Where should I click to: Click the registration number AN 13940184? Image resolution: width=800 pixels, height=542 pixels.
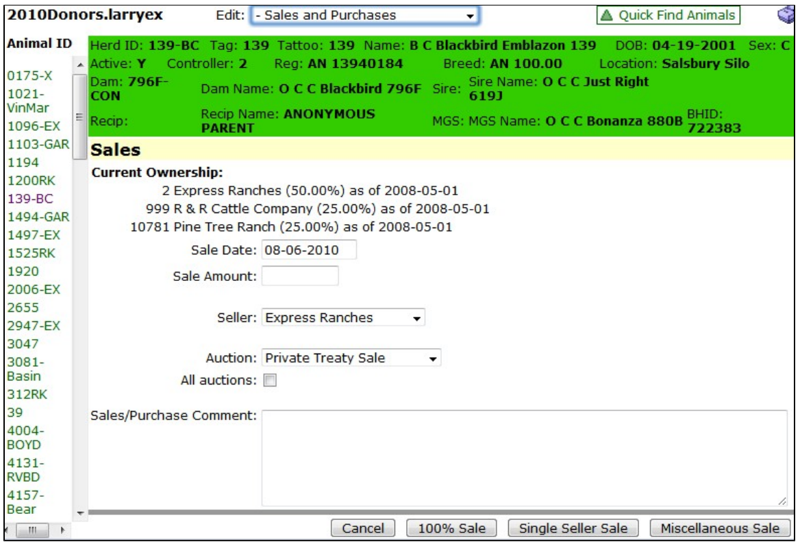355,64
